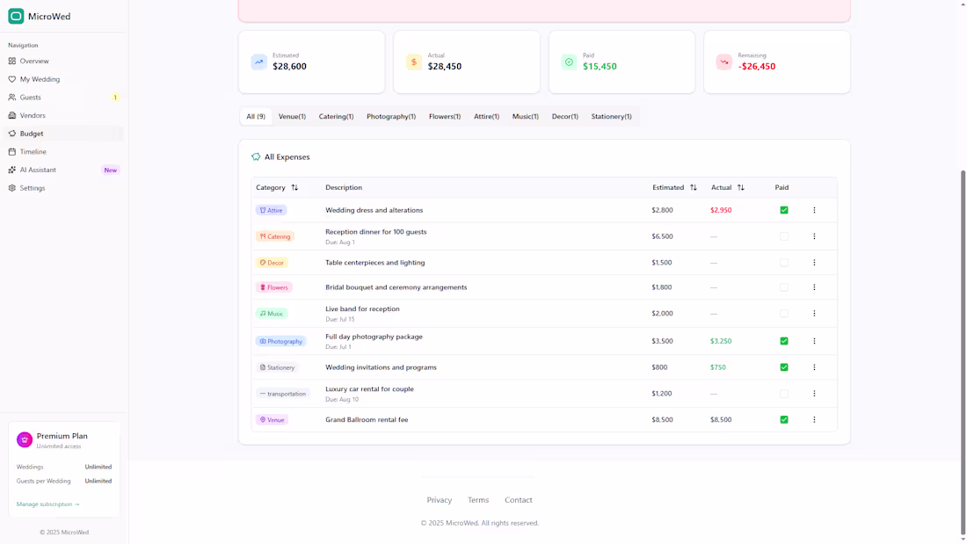
Task: Mark Live band for reception as paid
Action: tap(784, 314)
